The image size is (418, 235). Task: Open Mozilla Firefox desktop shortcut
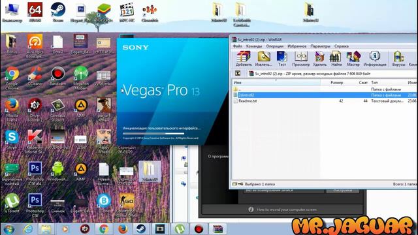(12, 110)
